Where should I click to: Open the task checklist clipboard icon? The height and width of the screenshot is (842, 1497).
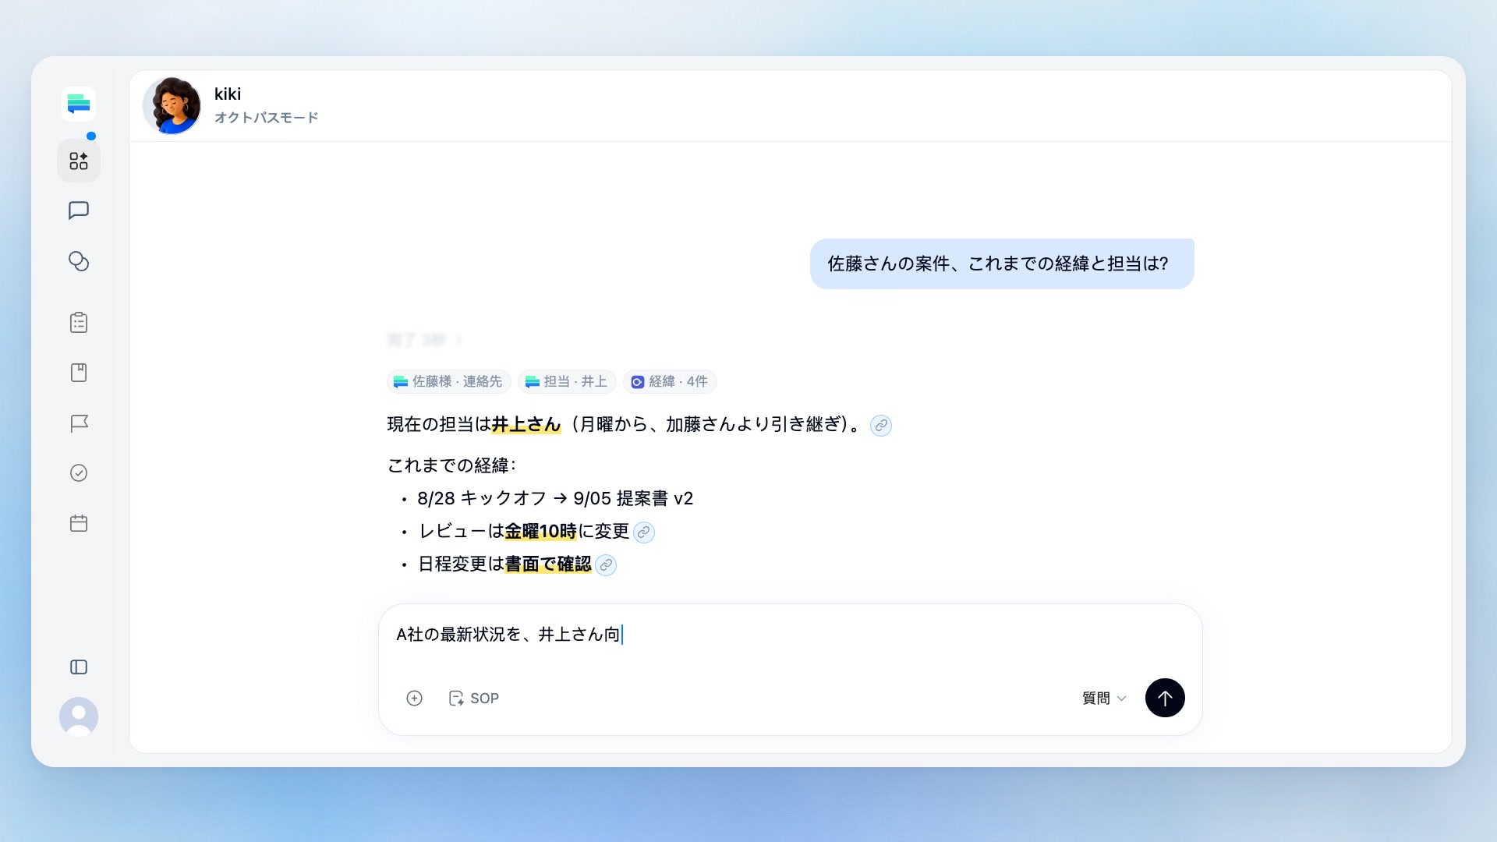click(x=79, y=322)
